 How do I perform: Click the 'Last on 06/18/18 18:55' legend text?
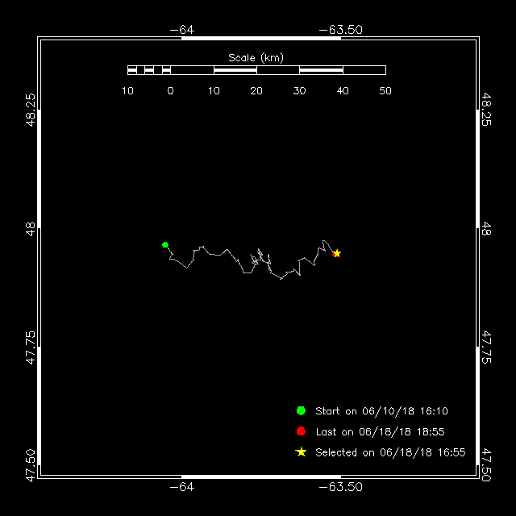pyautogui.click(x=380, y=432)
